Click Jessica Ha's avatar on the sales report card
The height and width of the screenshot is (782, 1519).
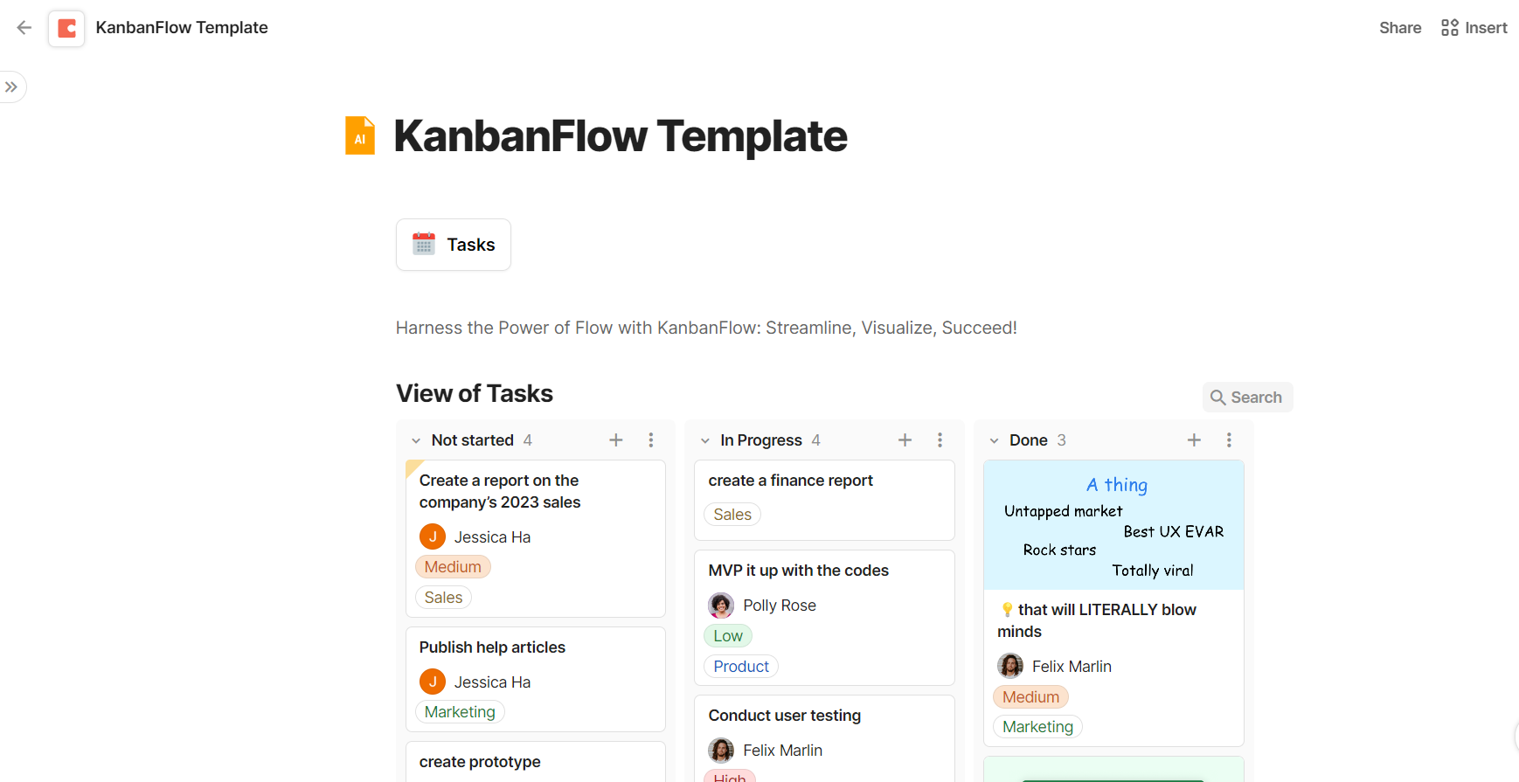pos(433,536)
